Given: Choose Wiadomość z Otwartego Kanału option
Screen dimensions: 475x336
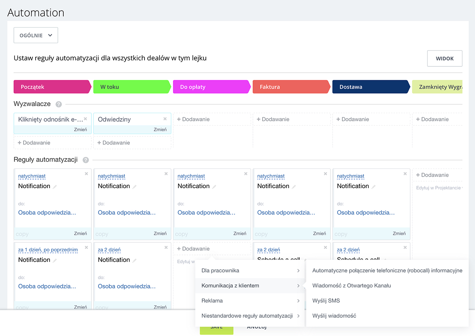Looking at the screenshot, I should click(x=351, y=285).
